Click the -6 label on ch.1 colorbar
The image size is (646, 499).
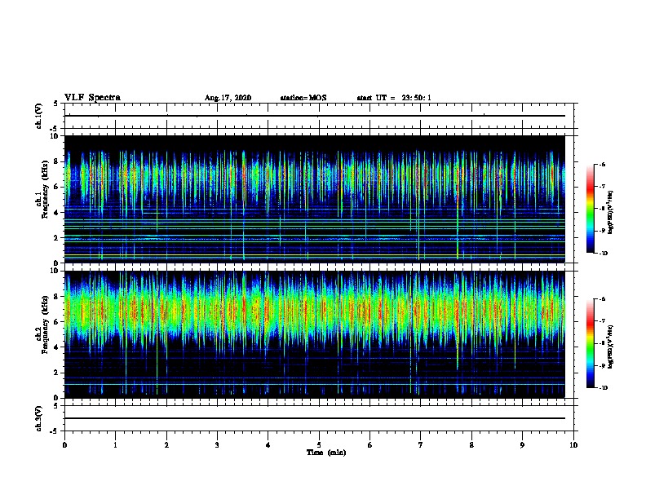click(x=602, y=165)
